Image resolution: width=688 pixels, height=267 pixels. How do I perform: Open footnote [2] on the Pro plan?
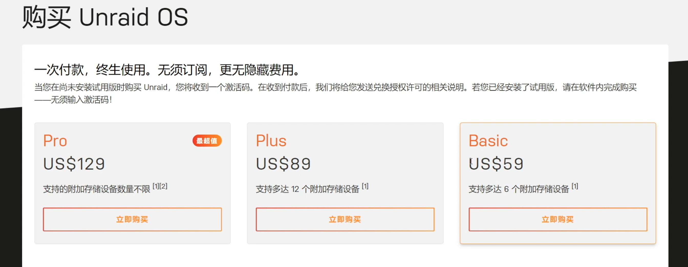(164, 186)
